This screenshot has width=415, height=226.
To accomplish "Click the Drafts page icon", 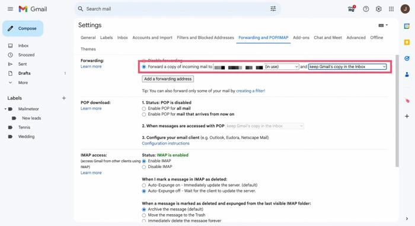I will (x=10, y=73).
